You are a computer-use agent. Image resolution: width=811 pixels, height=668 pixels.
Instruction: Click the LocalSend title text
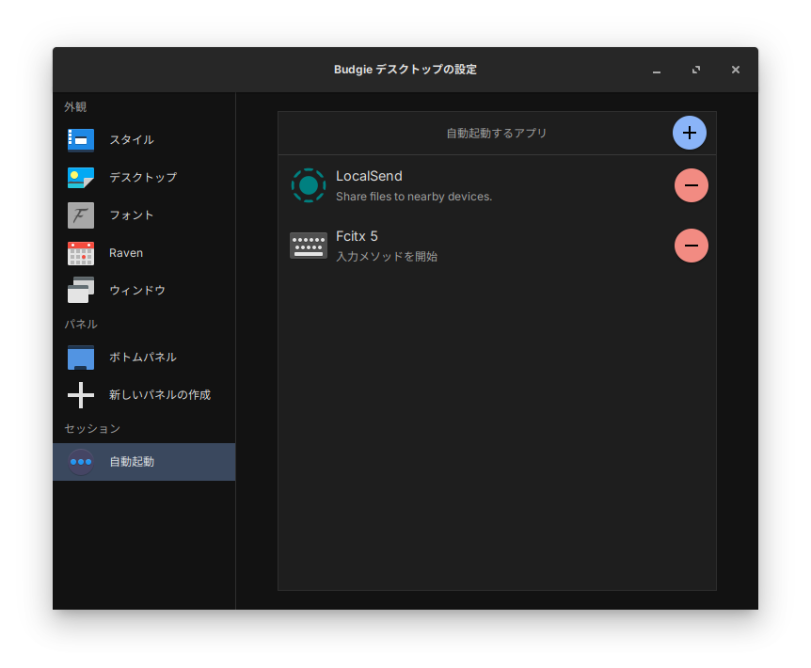point(369,176)
